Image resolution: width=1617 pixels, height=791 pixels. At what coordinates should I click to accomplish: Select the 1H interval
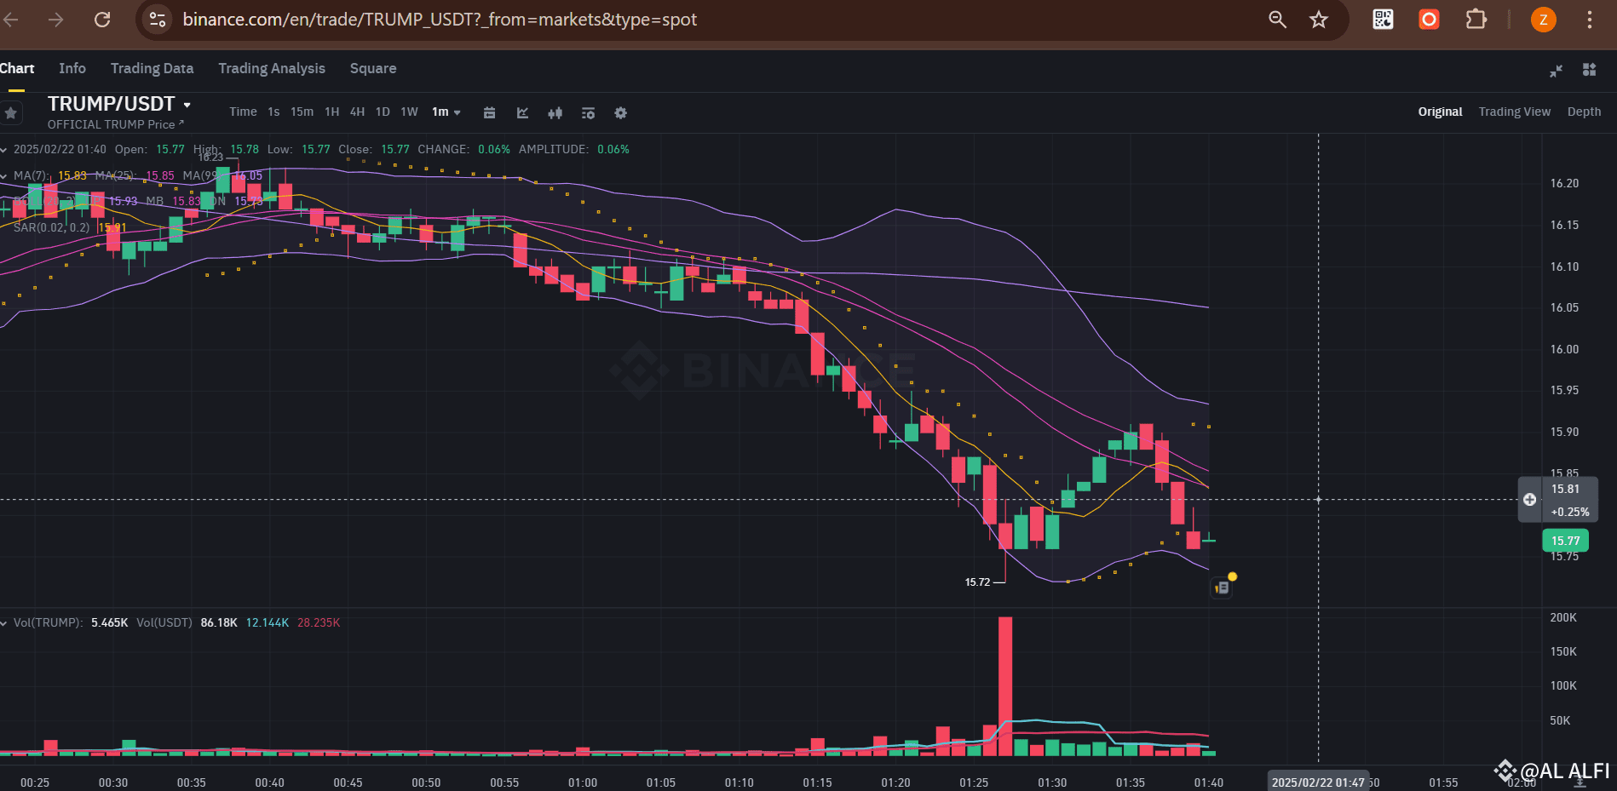(331, 112)
